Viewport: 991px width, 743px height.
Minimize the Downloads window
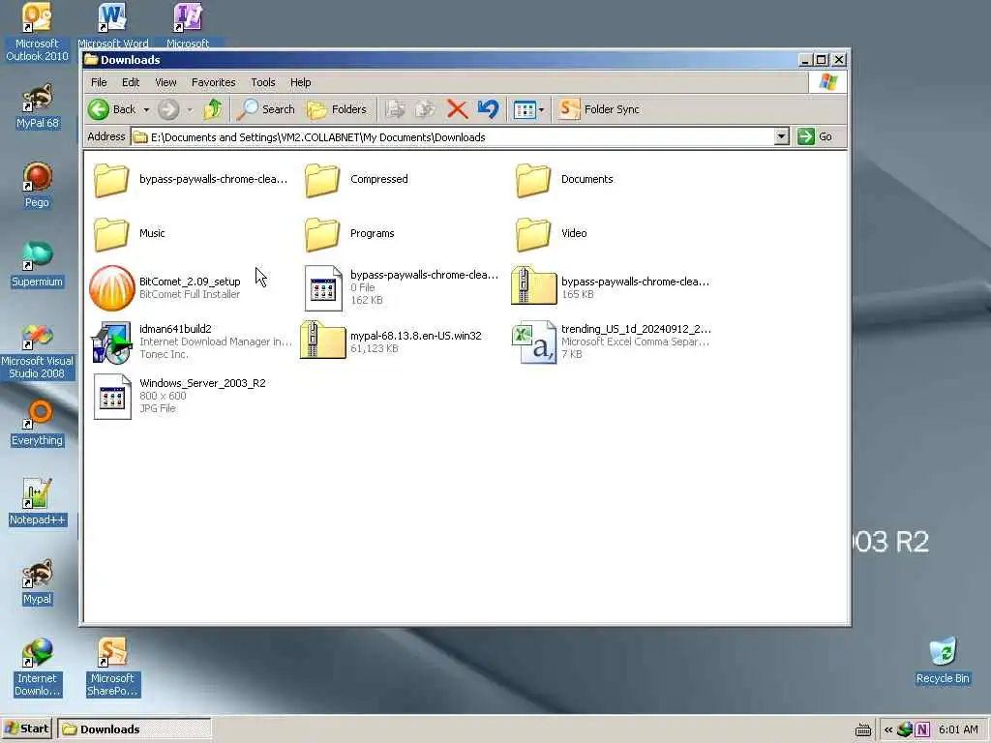coord(805,60)
